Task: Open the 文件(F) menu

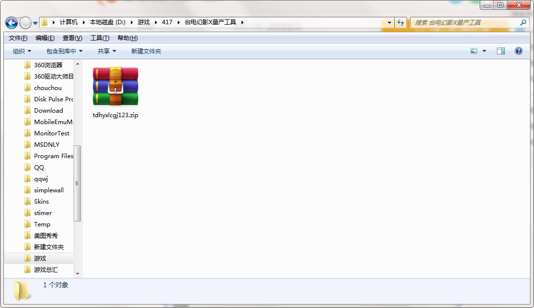Action: pos(18,38)
